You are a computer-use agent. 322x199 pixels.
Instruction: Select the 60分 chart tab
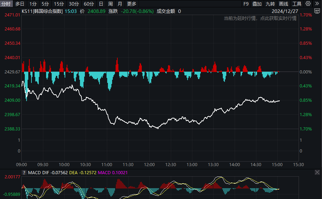tap(89, 4)
